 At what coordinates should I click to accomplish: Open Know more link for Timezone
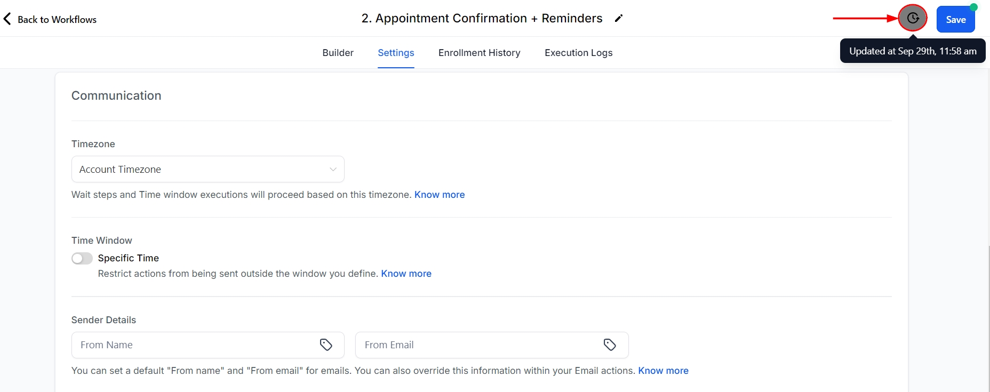[440, 195]
